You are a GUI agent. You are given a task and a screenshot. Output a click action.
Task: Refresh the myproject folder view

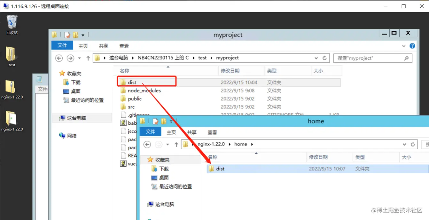tap(324, 58)
